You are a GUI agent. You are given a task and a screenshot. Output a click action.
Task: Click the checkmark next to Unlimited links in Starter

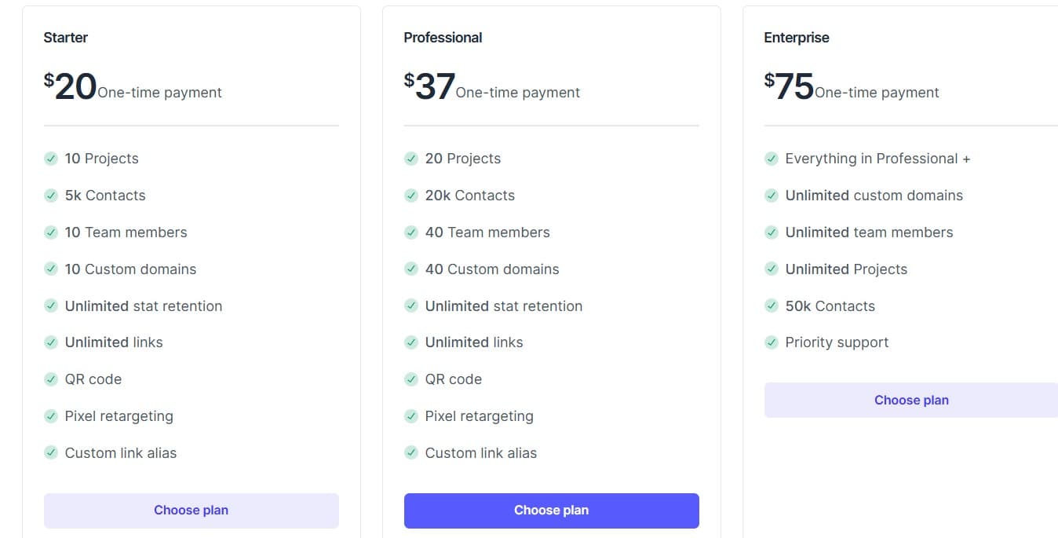pyautogui.click(x=51, y=342)
